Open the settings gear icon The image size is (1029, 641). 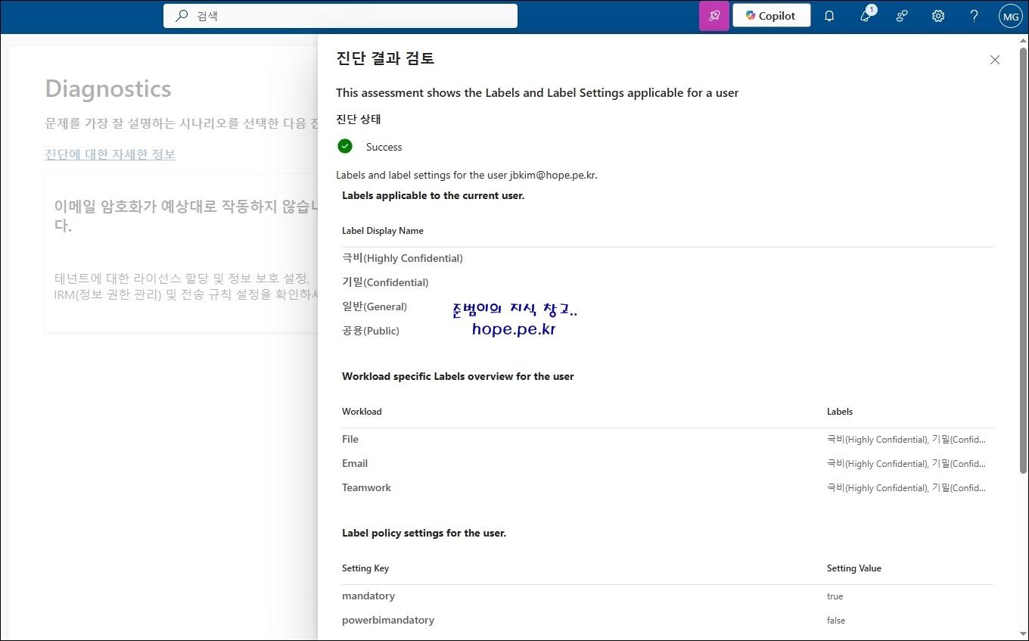938,16
